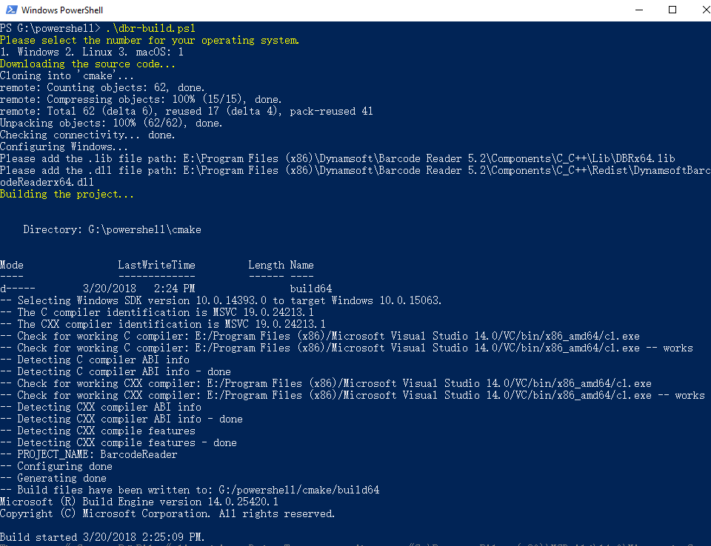Click the .\dbr-build.ps1 command text

pos(150,28)
